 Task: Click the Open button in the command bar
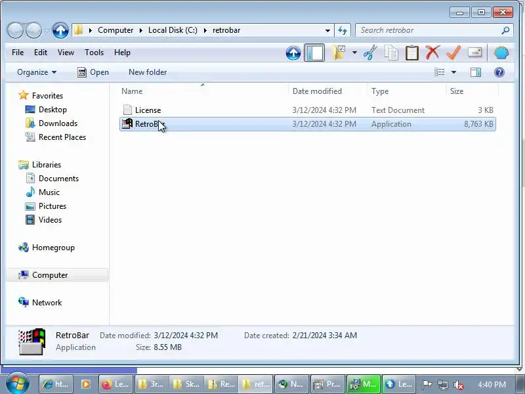coord(93,72)
